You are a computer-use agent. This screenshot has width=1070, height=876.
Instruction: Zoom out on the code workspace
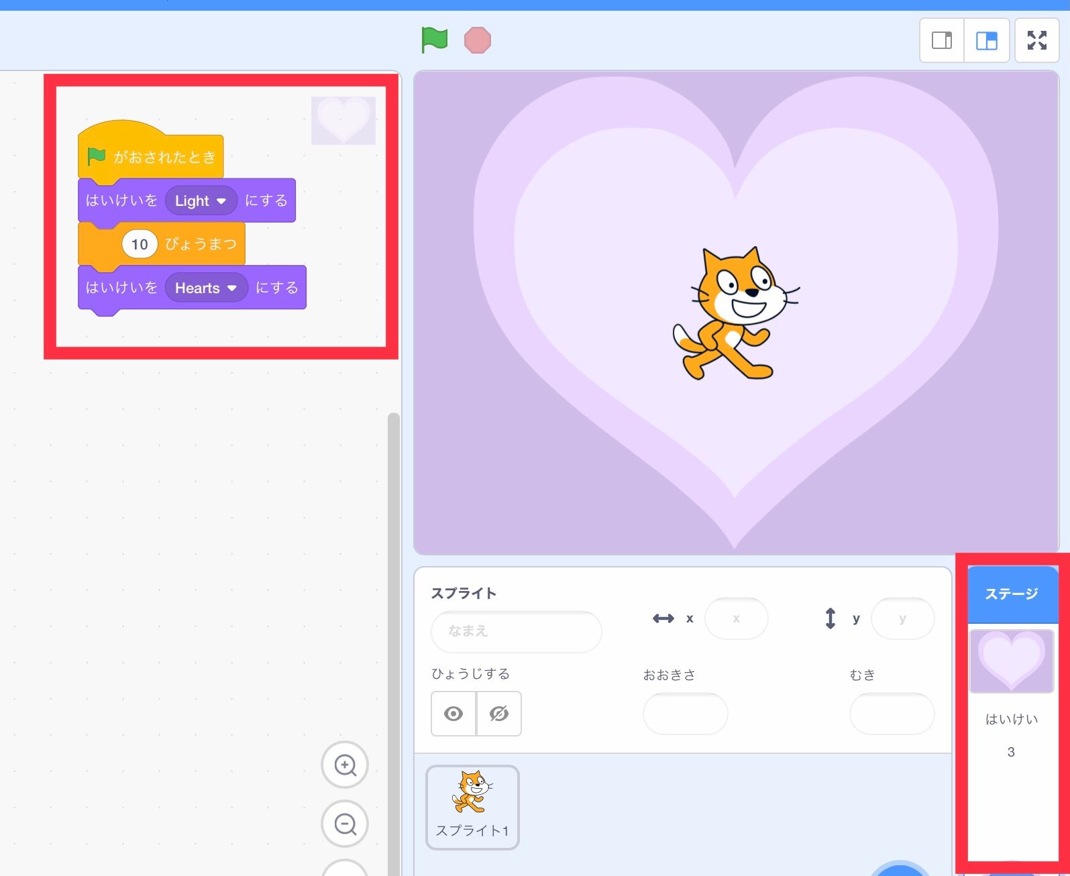pos(345,824)
